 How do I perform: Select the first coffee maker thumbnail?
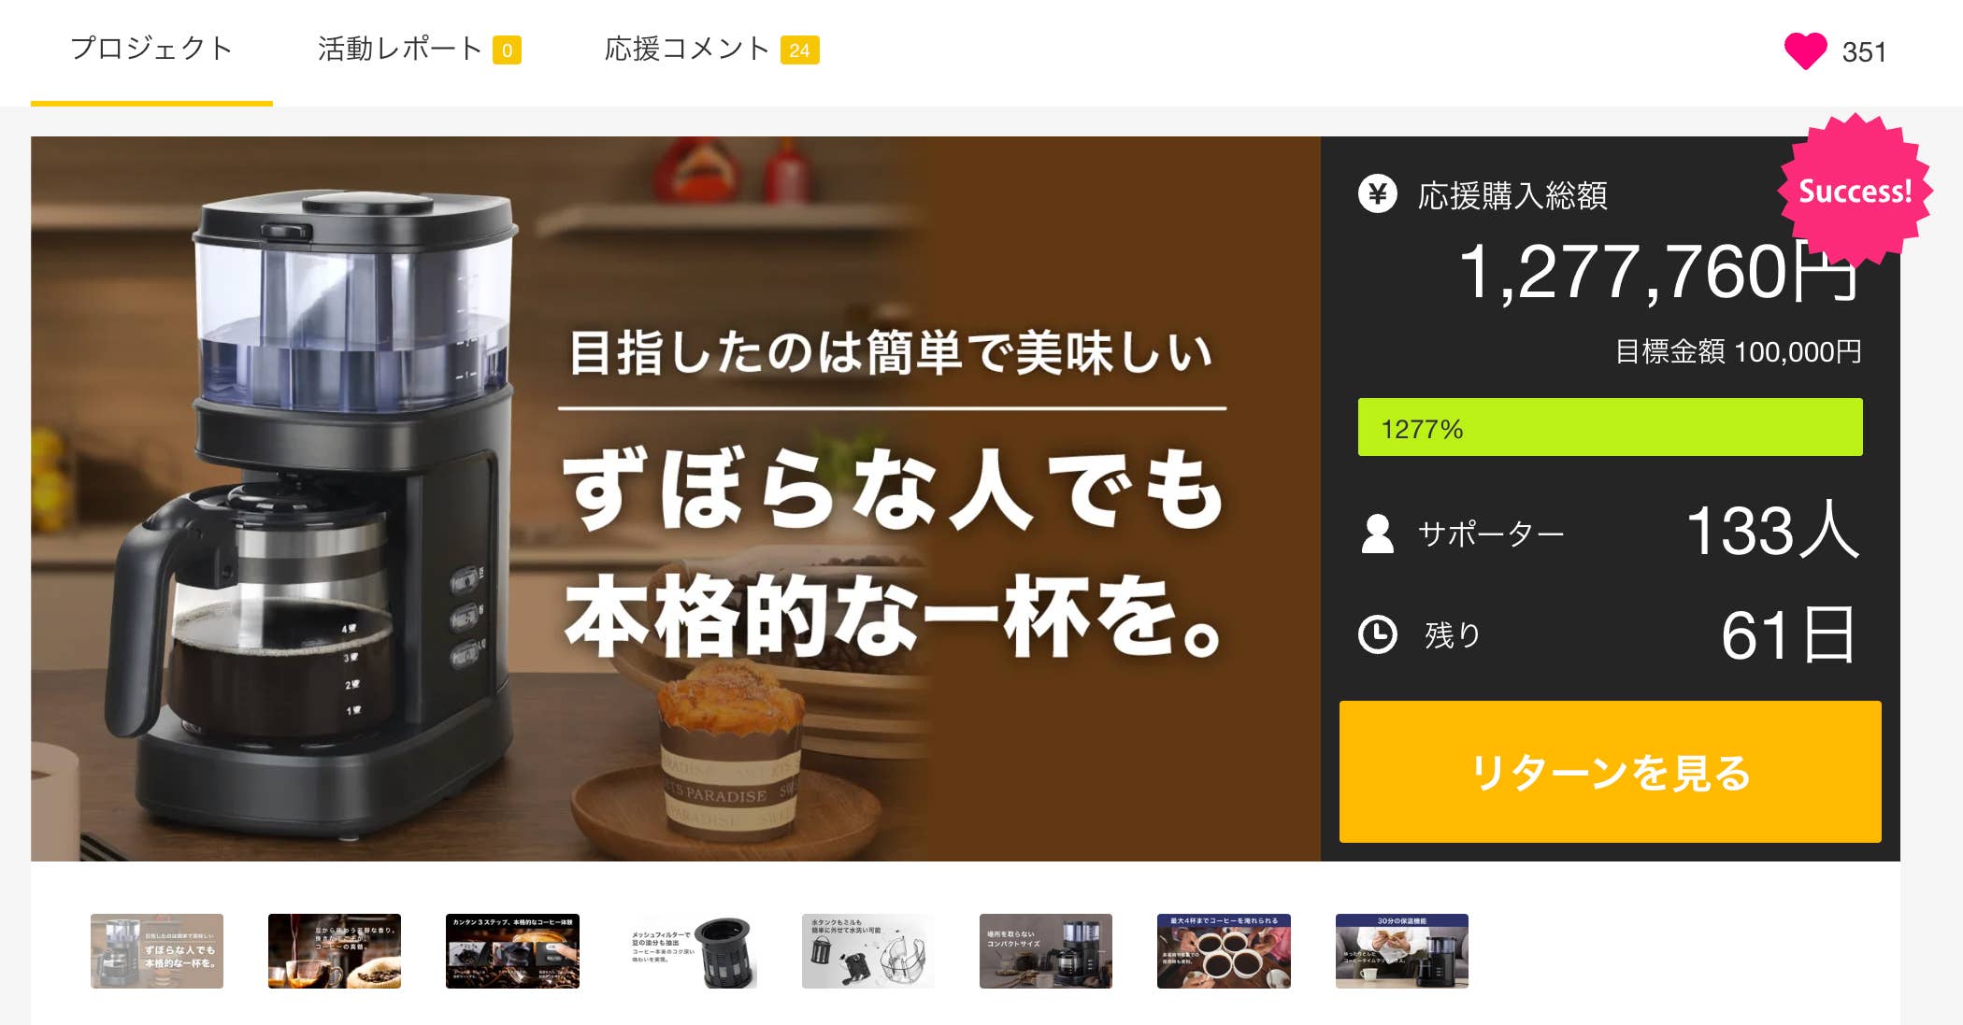pos(157,951)
